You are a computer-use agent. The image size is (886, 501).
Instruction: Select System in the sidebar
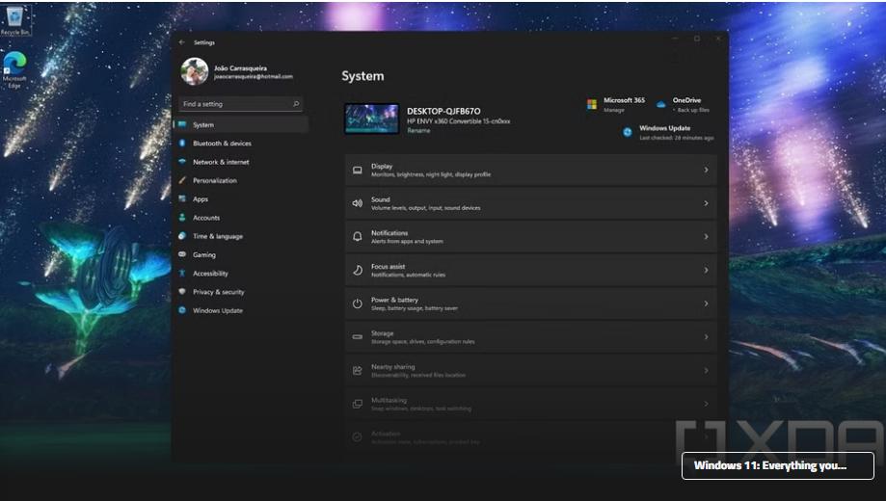pos(241,125)
